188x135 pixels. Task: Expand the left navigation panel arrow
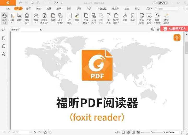(x=8, y=81)
